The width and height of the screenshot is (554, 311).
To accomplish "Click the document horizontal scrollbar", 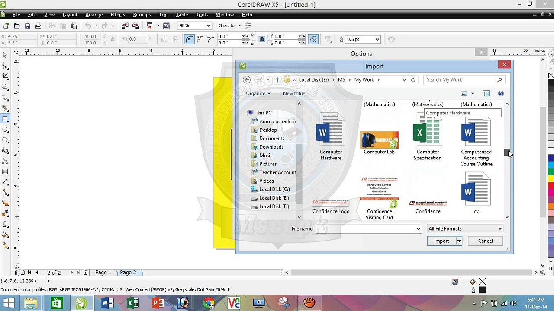I will point(411,273).
